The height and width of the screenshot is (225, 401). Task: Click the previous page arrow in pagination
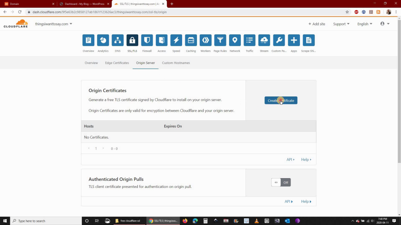coord(89,148)
